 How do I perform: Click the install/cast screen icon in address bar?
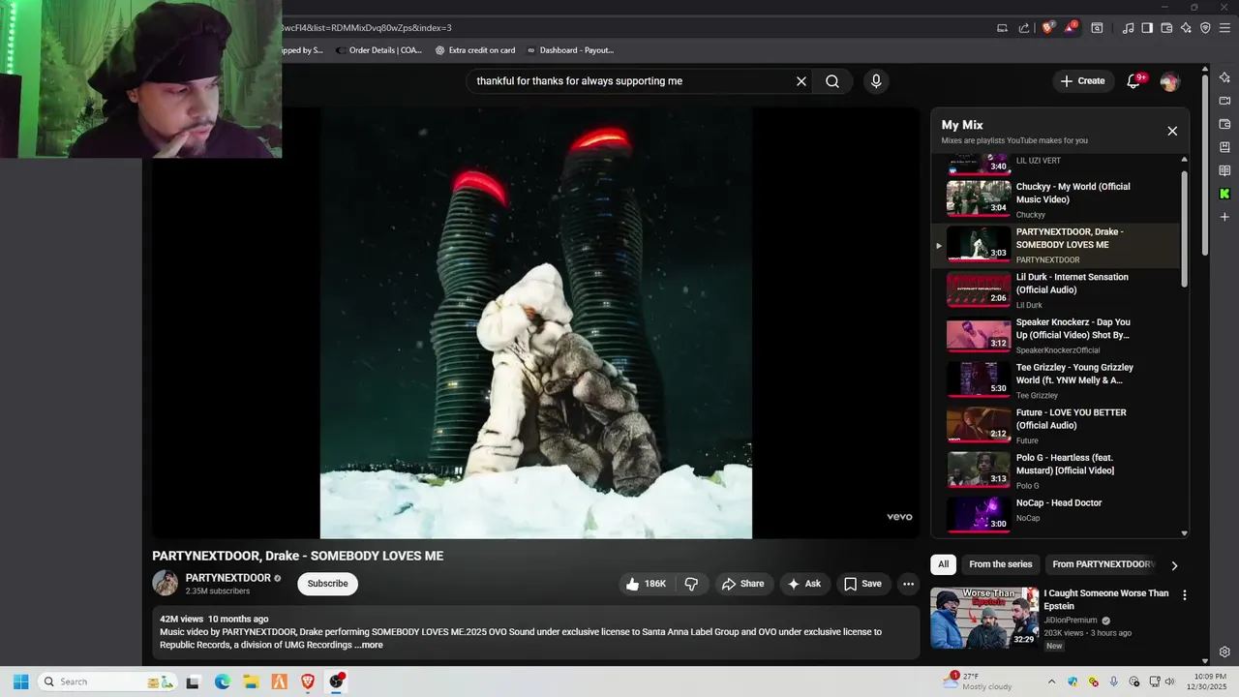[1003, 28]
